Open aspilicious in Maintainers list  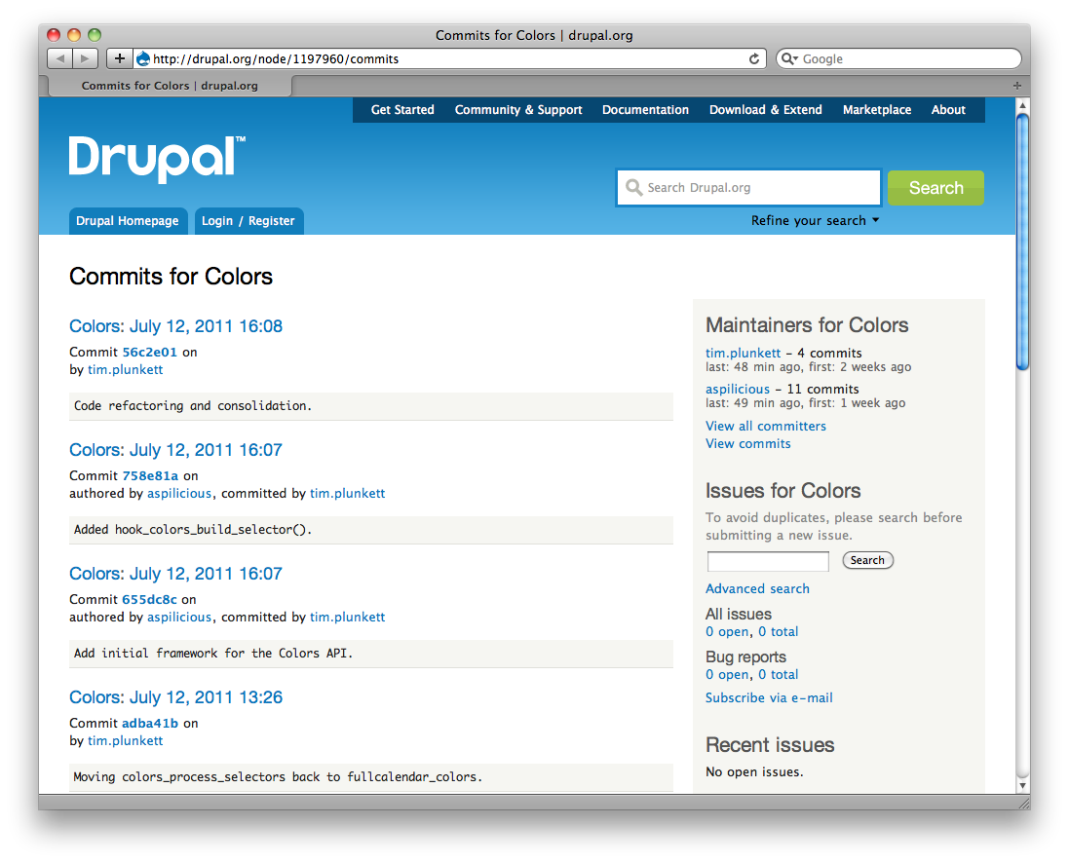coord(738,389)
